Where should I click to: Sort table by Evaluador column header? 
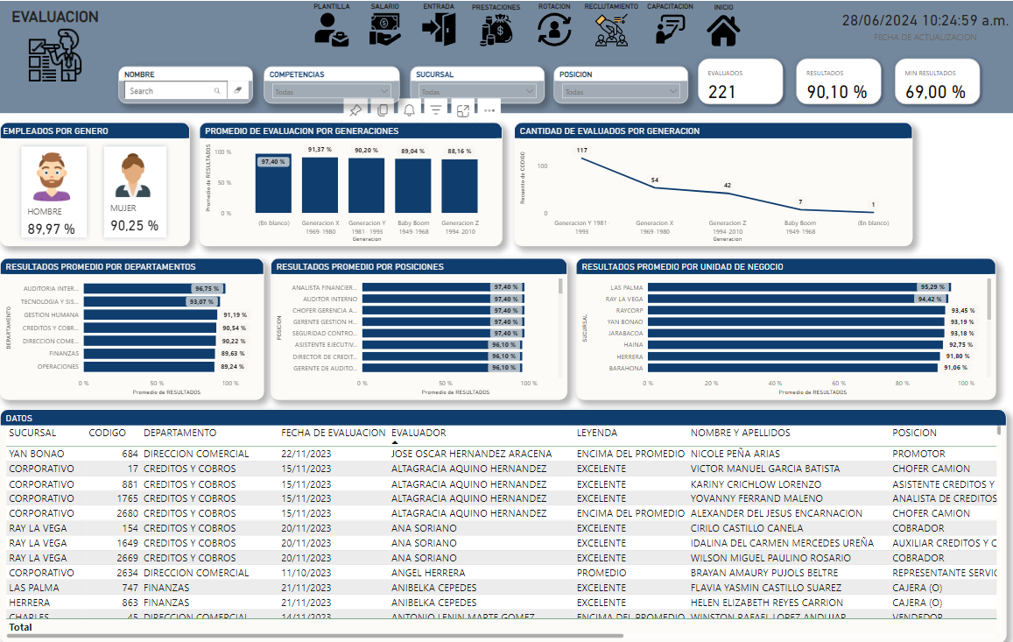tap(419, 433)
